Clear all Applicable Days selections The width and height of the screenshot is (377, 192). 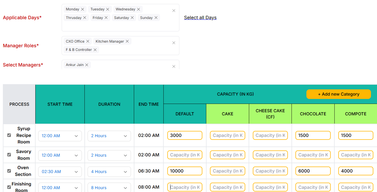point(174,11)
